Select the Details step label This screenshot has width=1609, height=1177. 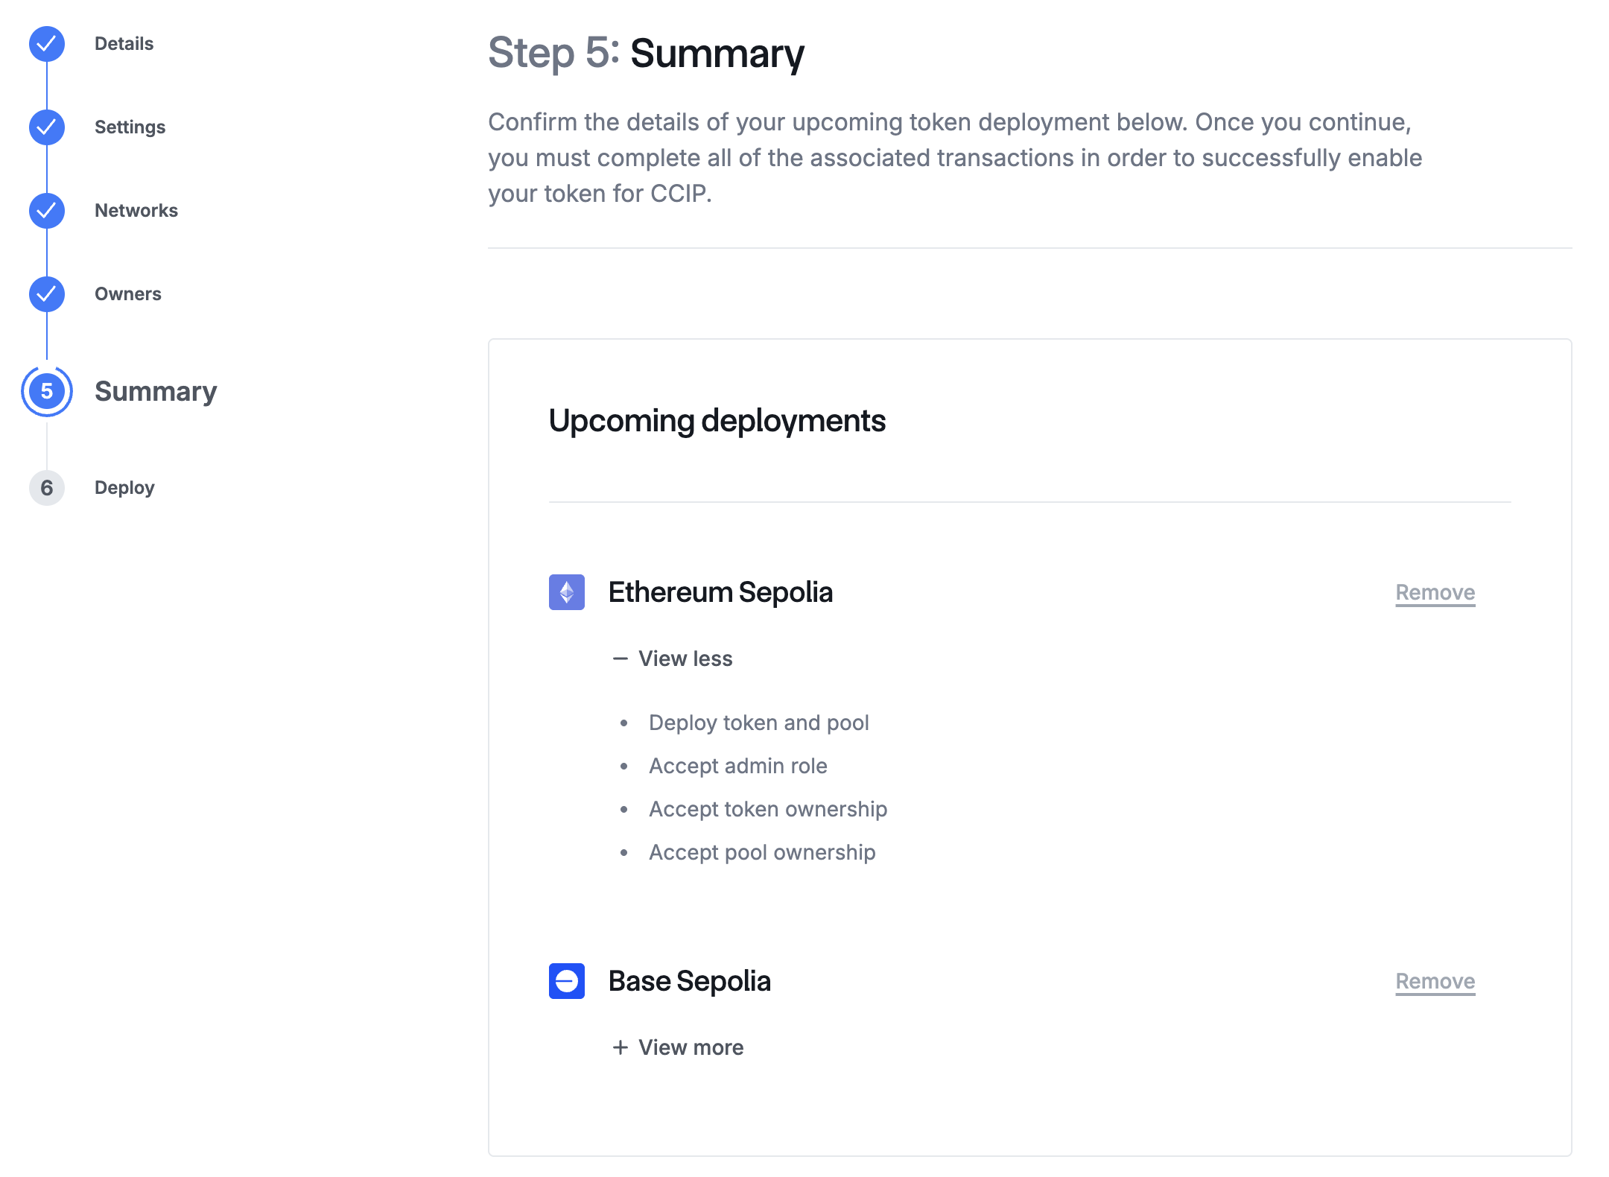pos(124,44)
